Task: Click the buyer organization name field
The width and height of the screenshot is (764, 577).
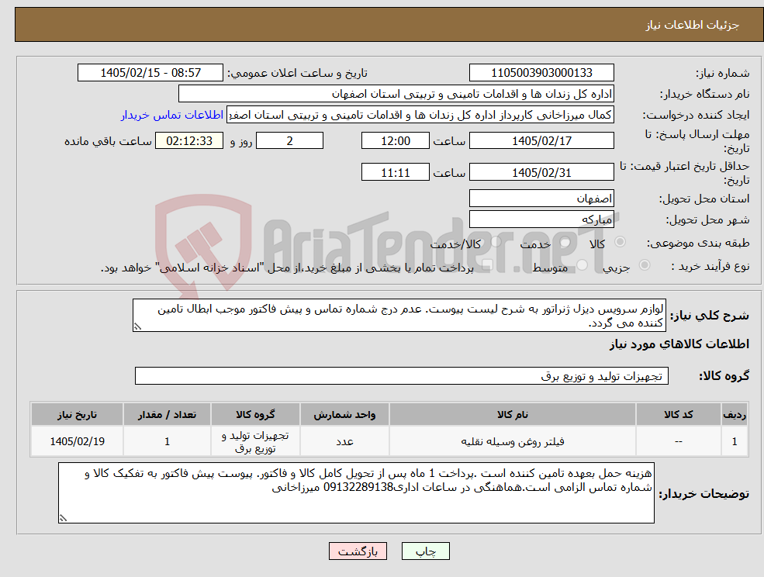Action: click(x=396, y=94)
